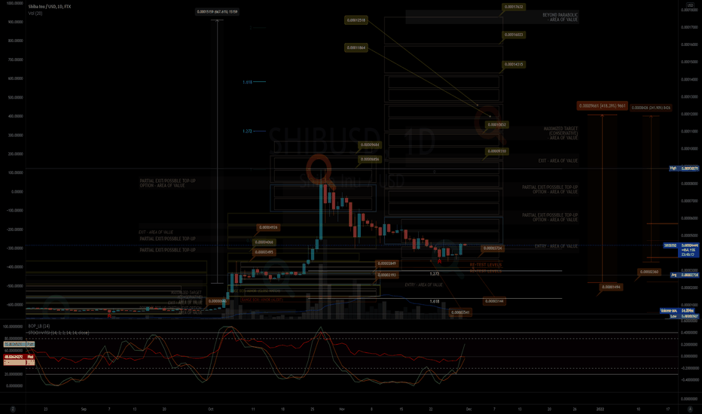Select the blue 1.272 Fibonacci level label
The height and width of the screenshot is (414, 702).
pos(247,131)
